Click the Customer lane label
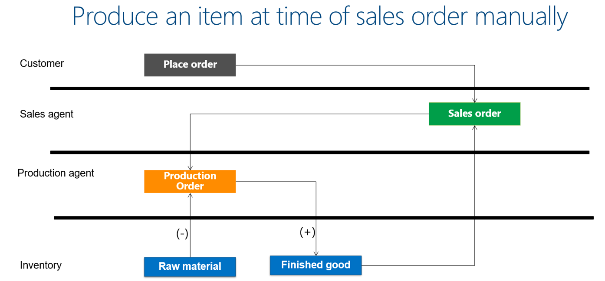 [x=42, y=64]
